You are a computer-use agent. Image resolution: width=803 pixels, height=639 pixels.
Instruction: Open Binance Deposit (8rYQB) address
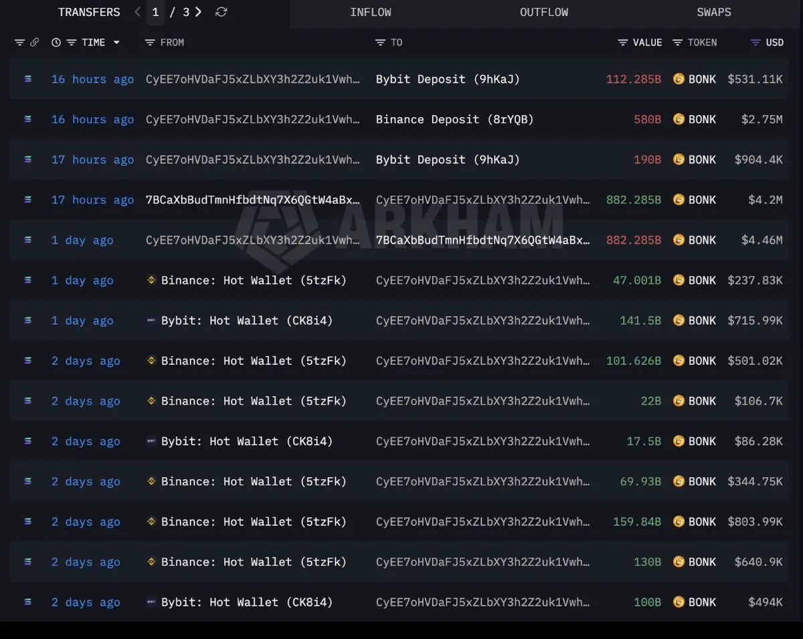(455, 119)
